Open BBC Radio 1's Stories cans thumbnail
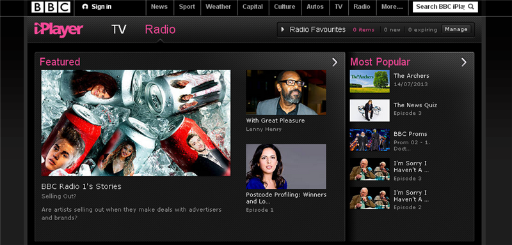Screen dimensions: 512x245 (136, 123)
